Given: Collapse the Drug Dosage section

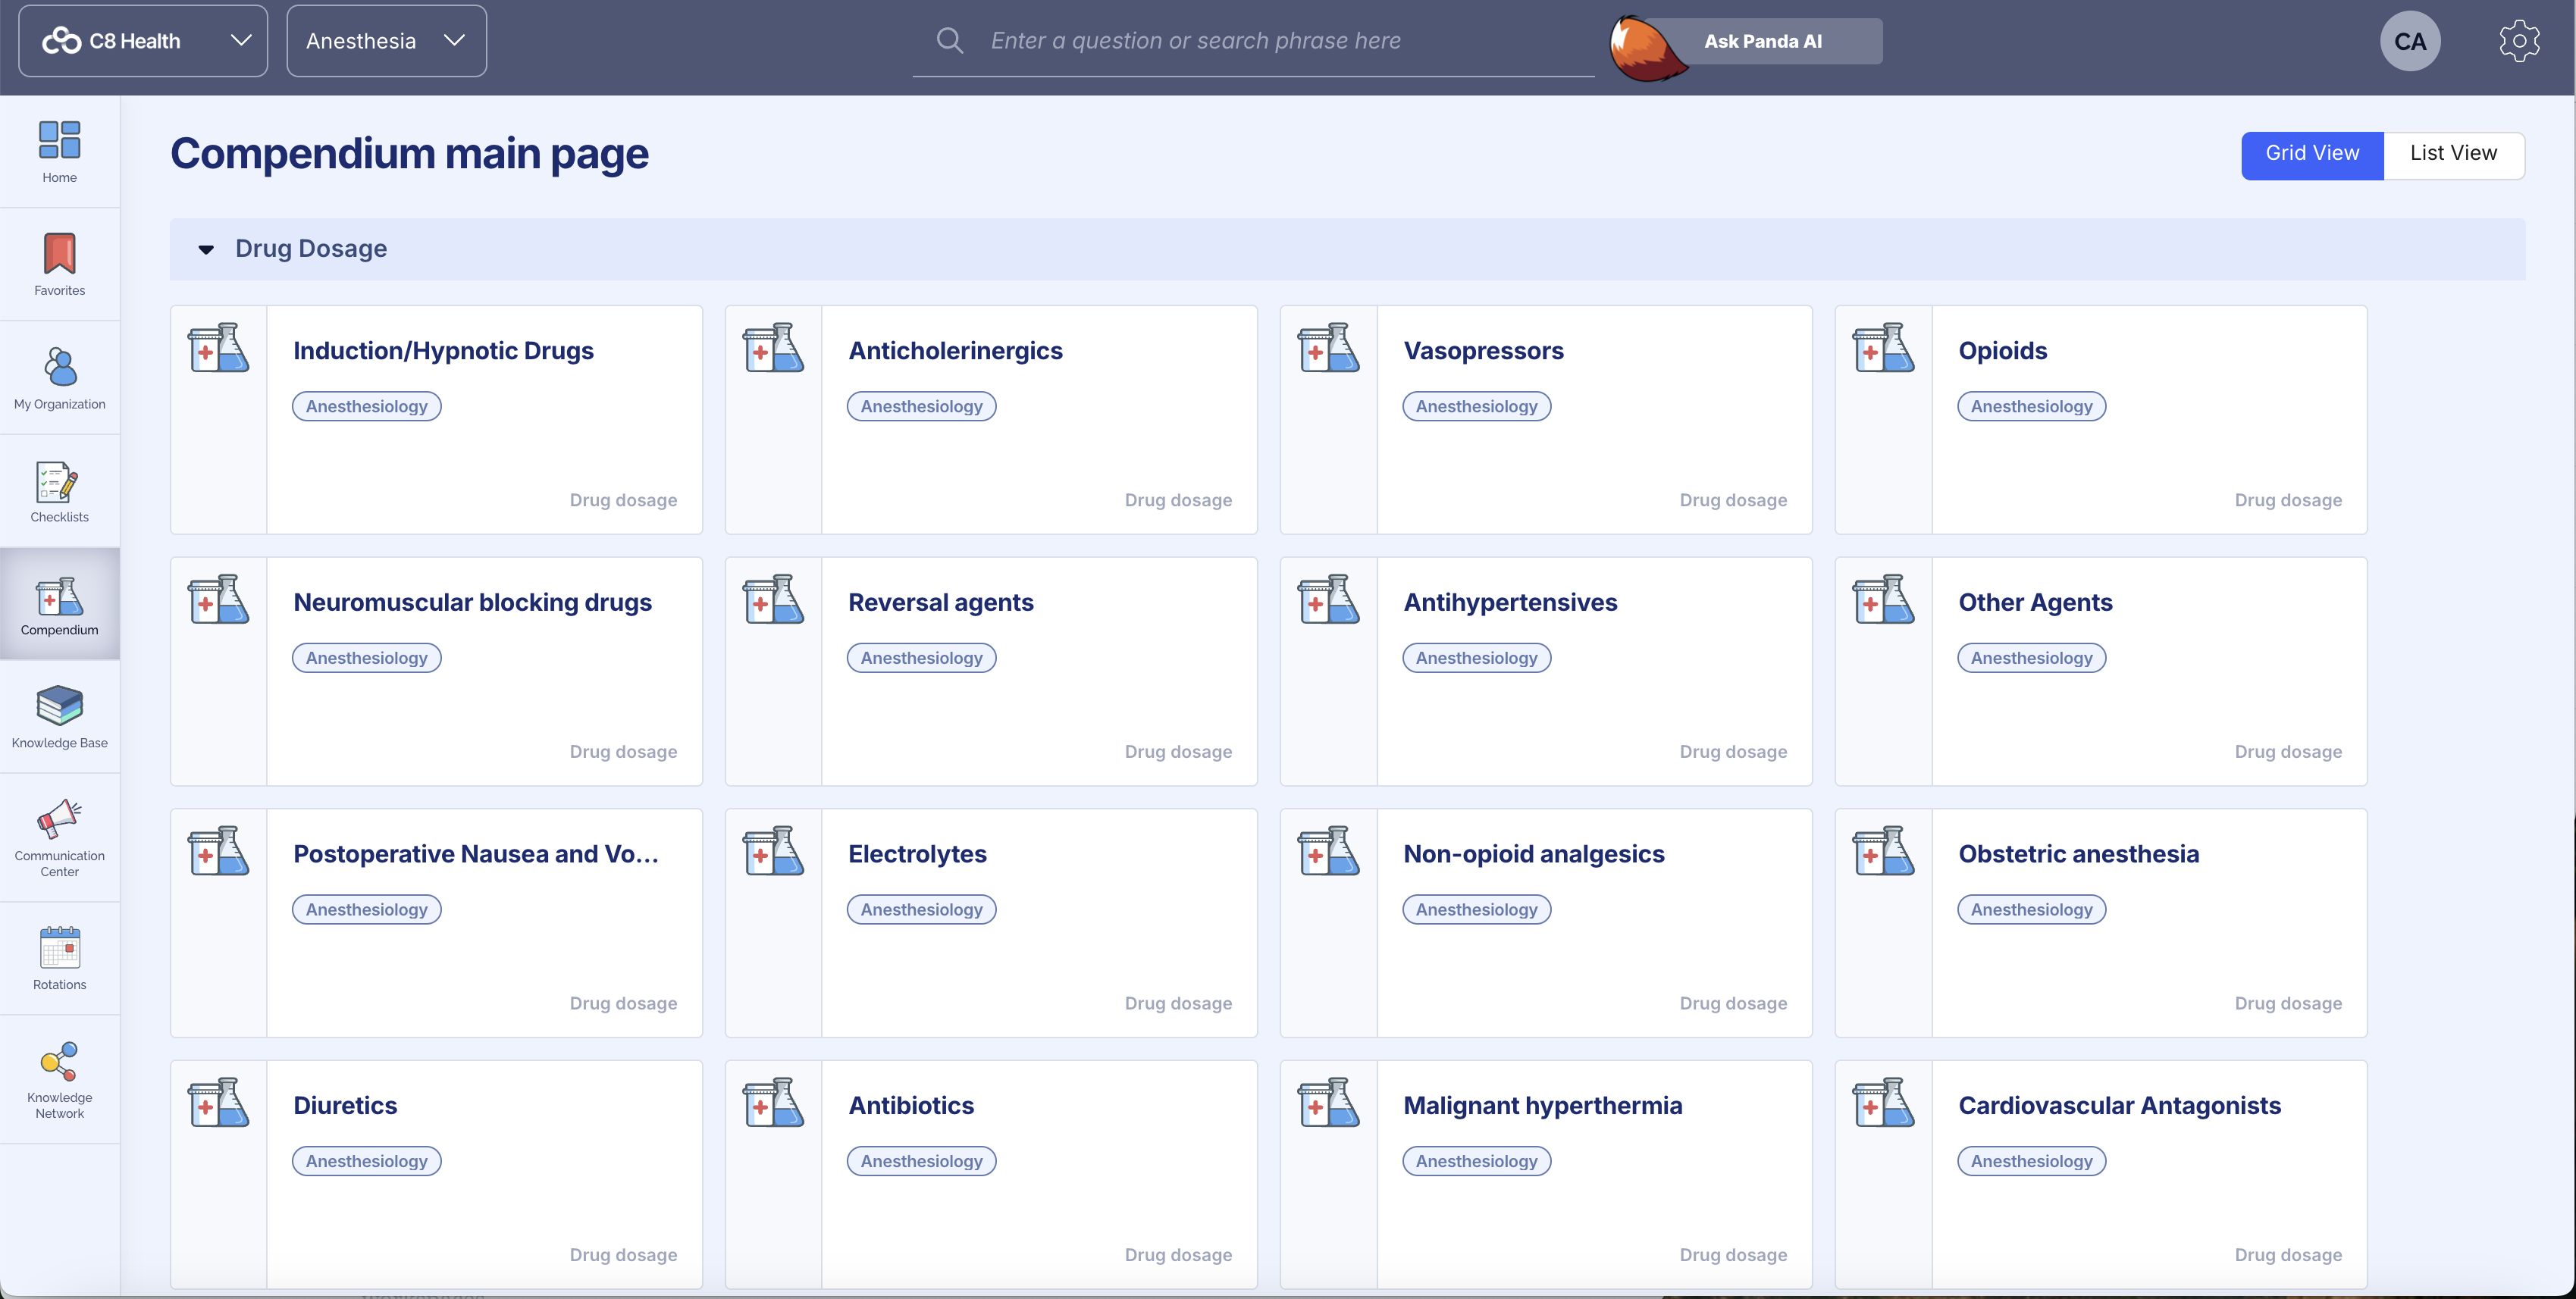Looking at the screenshot, I should [206, 249].
